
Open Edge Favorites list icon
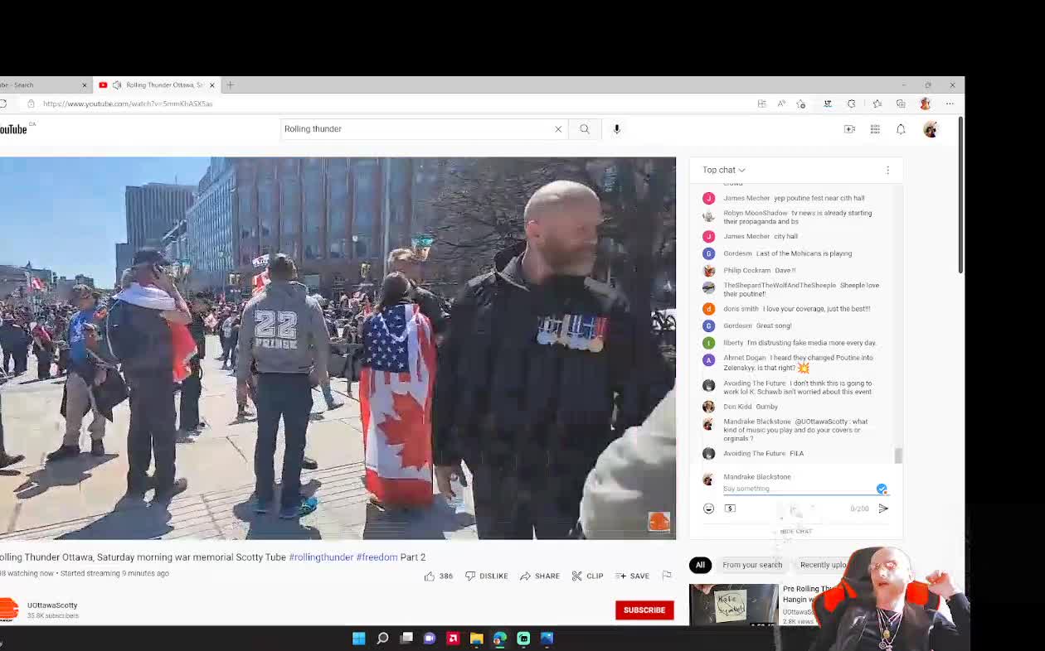point(877,104)
